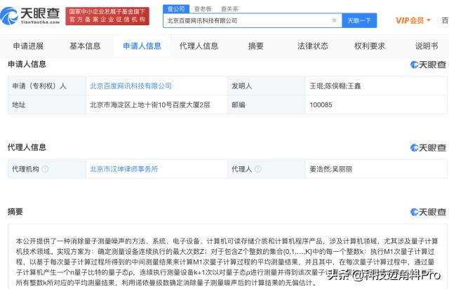Open agency link 北京市汉坤律师事务所
This screenshot has height=289, width=449.
point(124,169)
